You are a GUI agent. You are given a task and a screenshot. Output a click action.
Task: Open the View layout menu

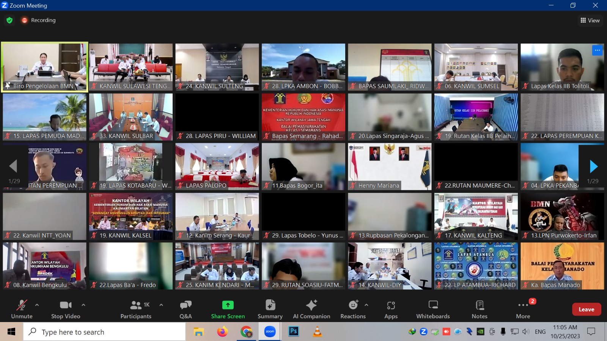(x=590, y=20)
